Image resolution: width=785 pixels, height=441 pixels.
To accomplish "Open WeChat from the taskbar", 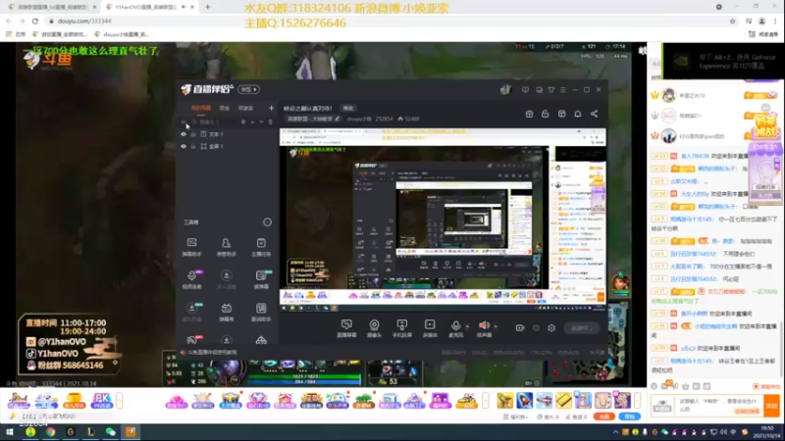I will (x=111, y=432).
